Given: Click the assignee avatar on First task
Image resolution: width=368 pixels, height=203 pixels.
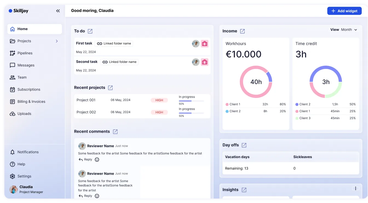Looking at the screenshot, I should tap(196, 43).
